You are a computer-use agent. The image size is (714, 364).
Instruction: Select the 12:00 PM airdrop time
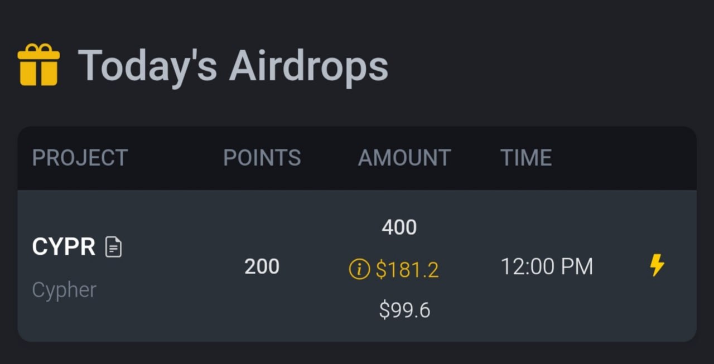point(546,267)
